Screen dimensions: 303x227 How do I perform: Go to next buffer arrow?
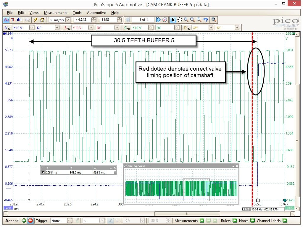click(158, 20)
